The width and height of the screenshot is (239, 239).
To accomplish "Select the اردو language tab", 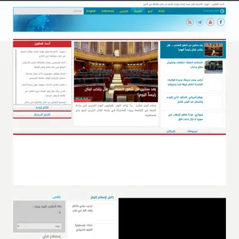I will 150,11.
